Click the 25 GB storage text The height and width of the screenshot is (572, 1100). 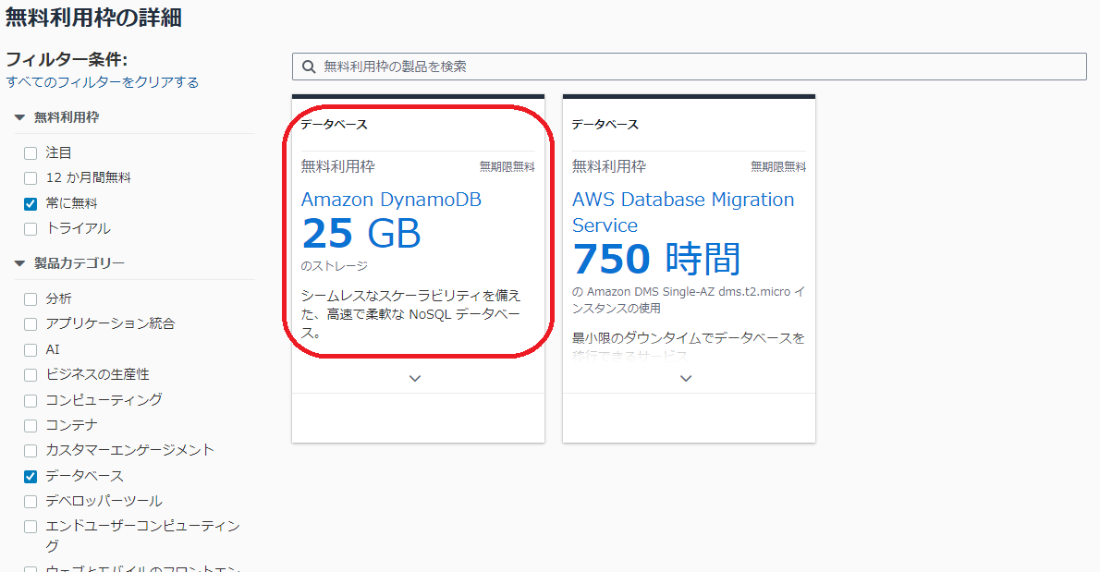(x=361, y=234)
